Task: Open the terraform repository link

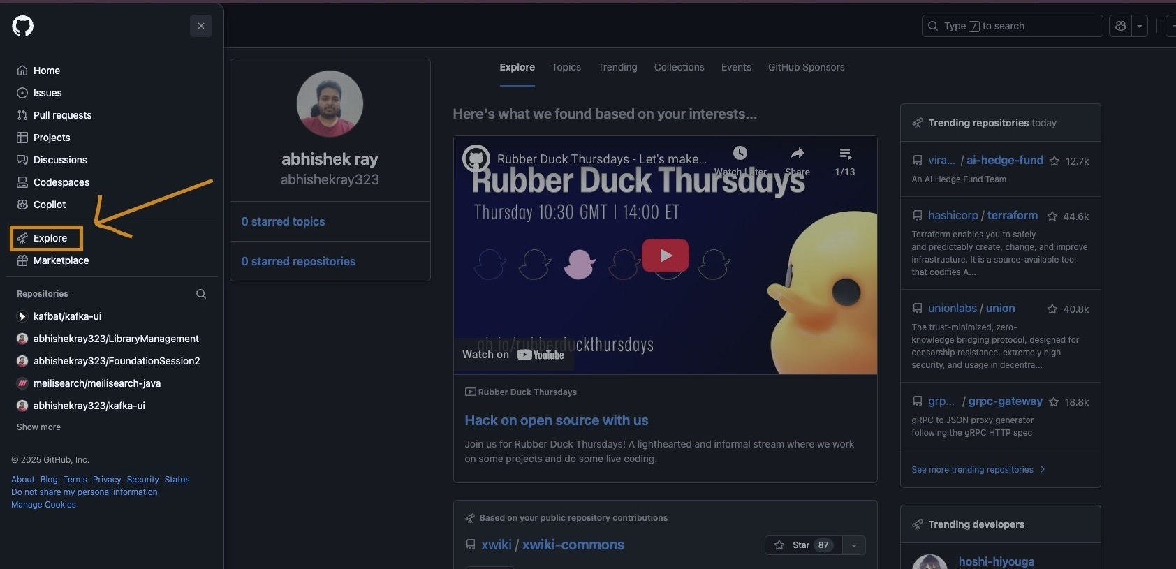Action: click(1013, 215)
